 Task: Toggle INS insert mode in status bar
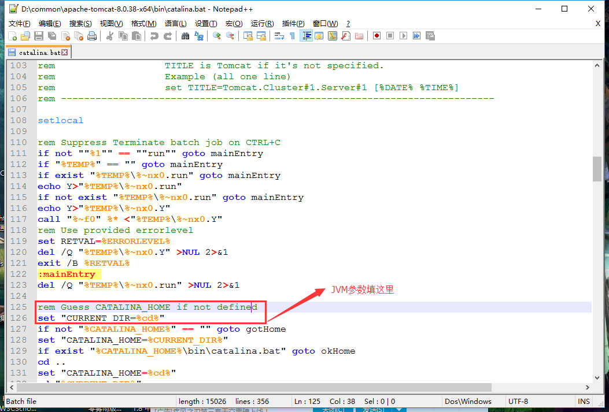pos(584,401)
